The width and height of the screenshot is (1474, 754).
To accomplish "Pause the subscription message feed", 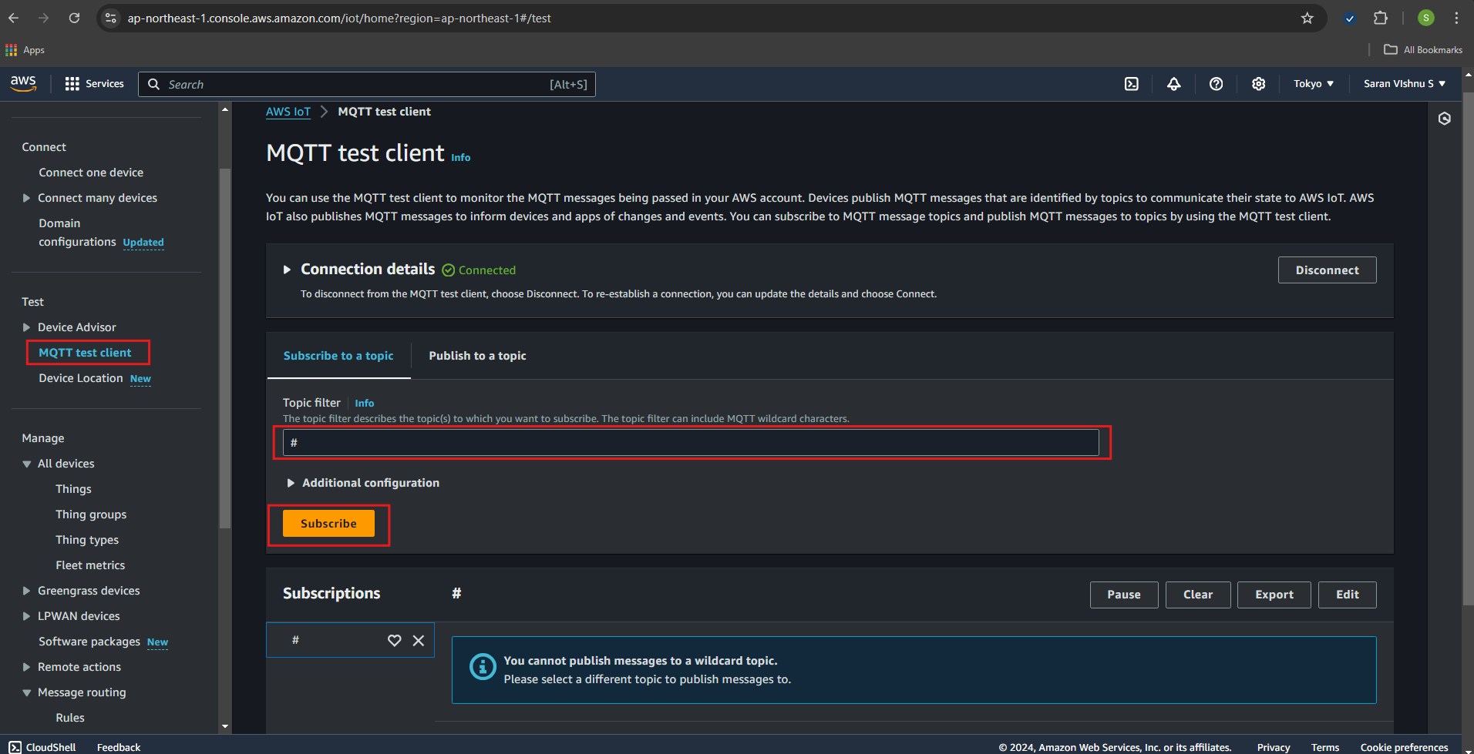I will coord(1123,595).
